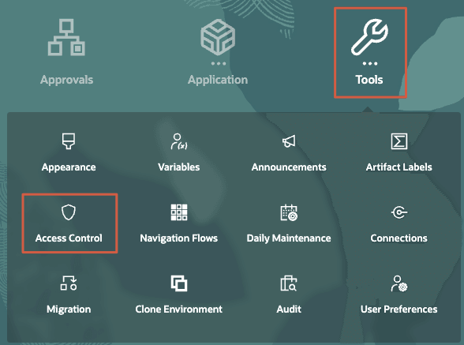The height and width of the screenshot is (345, 464).
Task: Click the Artifact Labels text
Action: point(399,167)
